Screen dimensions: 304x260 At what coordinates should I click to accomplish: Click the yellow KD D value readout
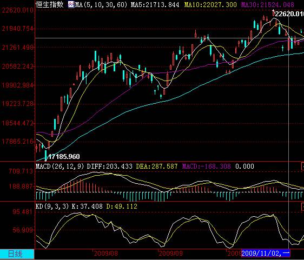(x=122, y=206)
